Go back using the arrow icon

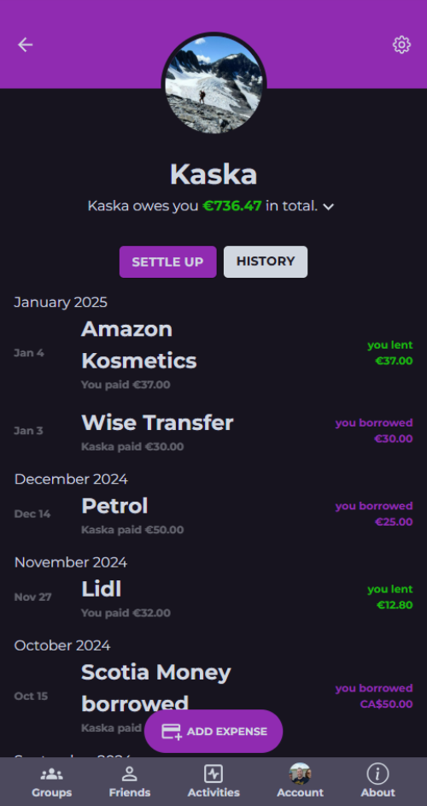click(25, 45)
